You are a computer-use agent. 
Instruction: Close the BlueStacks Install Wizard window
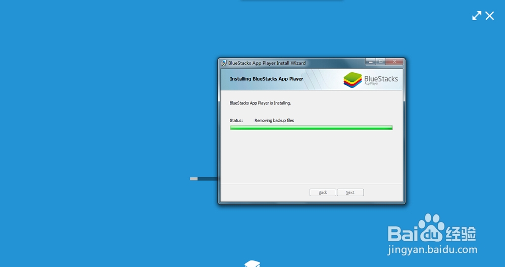394,61
